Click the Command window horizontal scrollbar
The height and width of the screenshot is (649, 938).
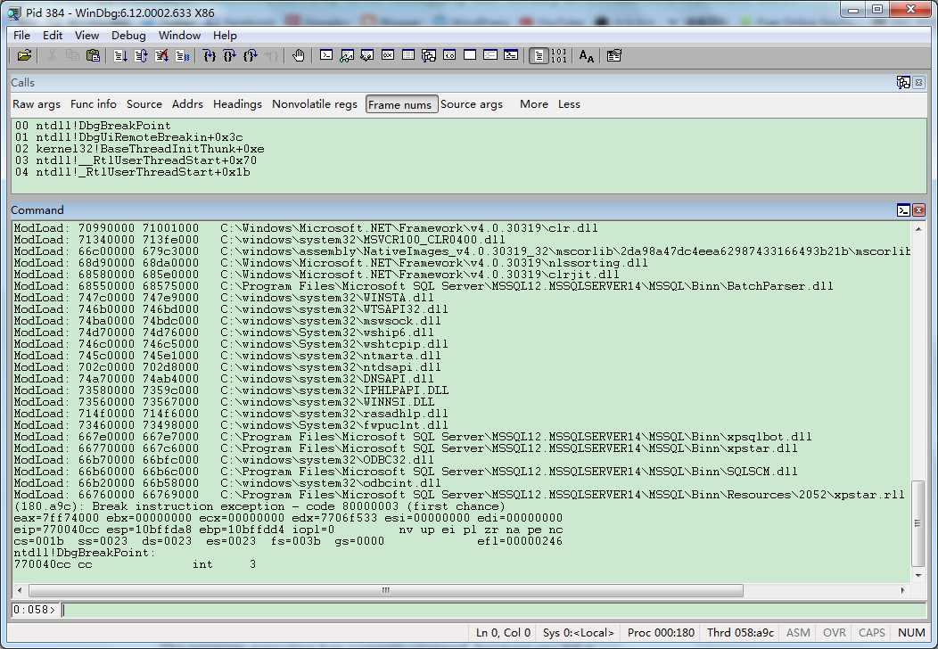click(x=385, y=590)
